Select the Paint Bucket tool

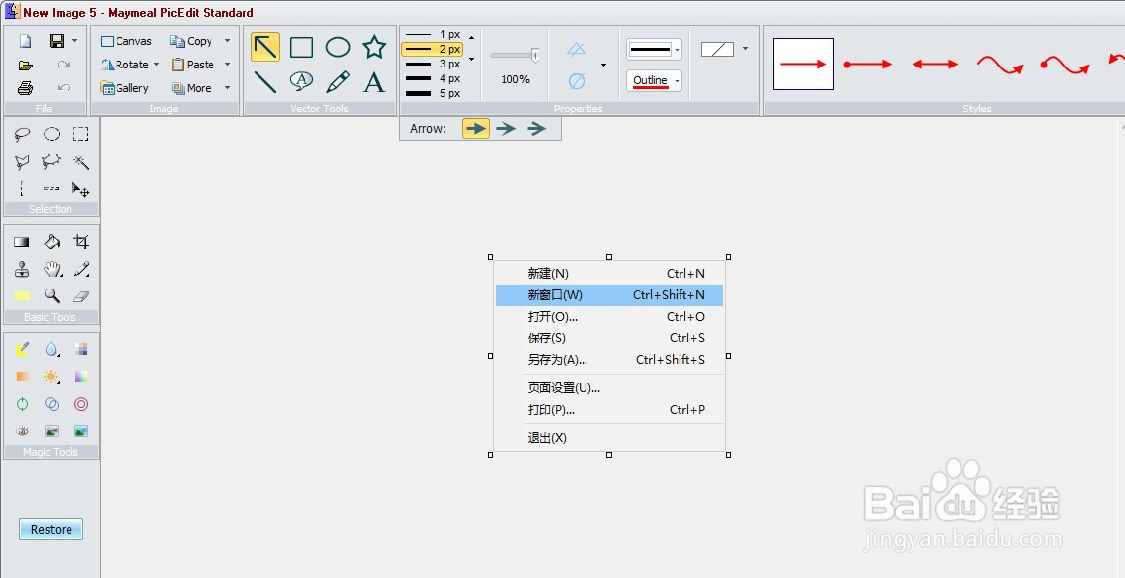52,242
